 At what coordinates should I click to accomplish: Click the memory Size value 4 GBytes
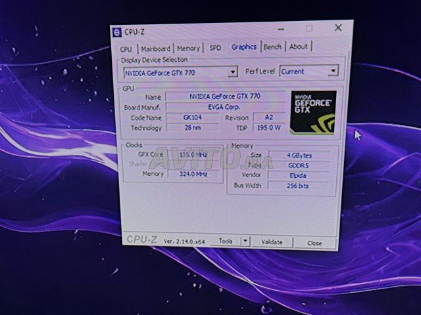(299, 156)
